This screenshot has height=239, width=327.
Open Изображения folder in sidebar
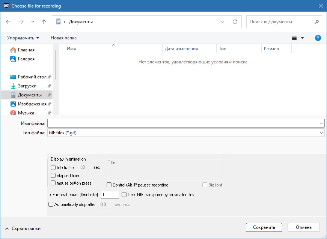click(x=32, y=104)
